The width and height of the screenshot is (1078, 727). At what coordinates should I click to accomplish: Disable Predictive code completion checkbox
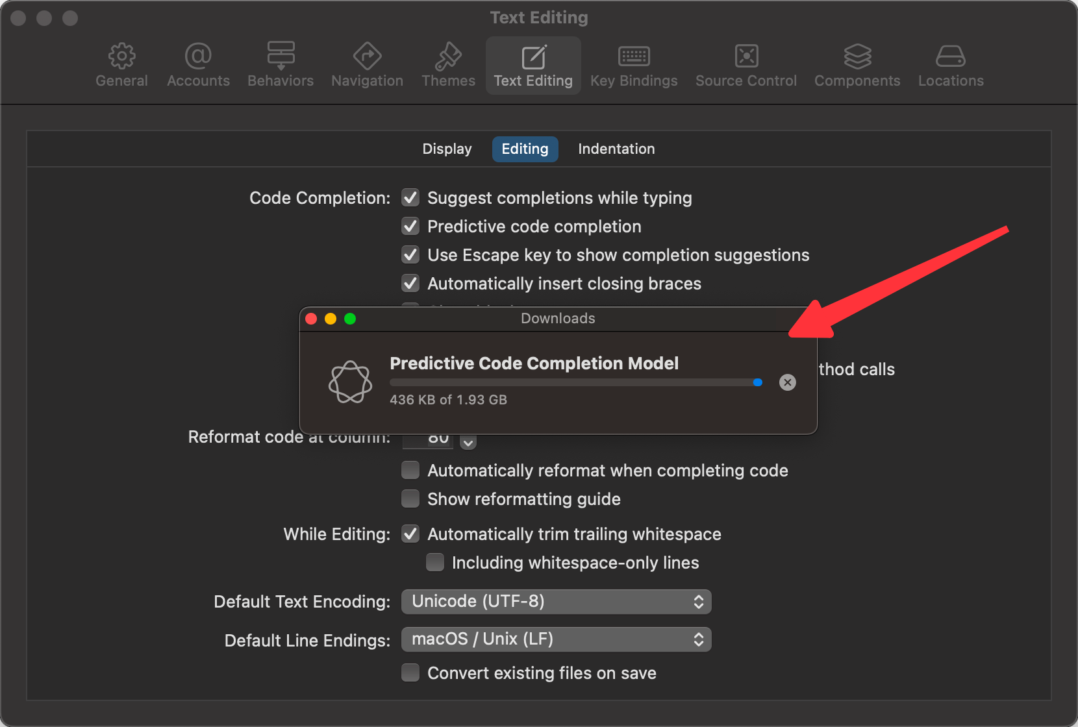(410, 227)
